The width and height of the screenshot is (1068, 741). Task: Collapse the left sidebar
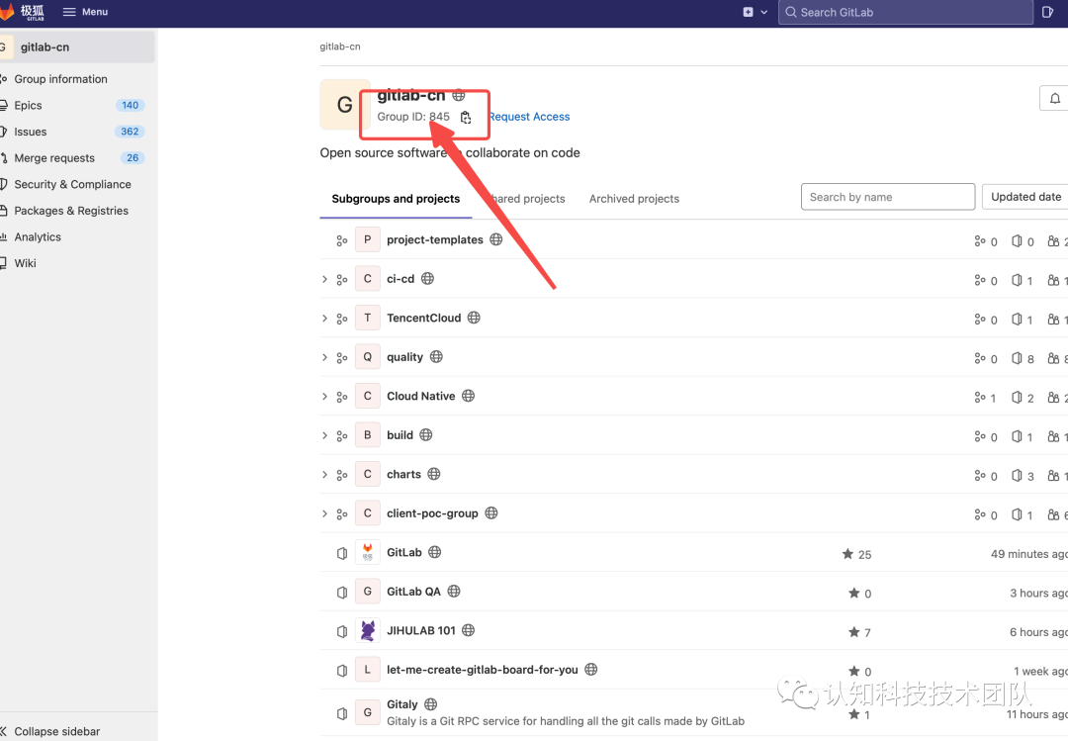[x=54, y=730]
